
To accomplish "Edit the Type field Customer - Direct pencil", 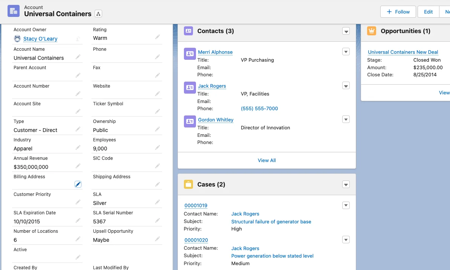I will tap(78, 129).
